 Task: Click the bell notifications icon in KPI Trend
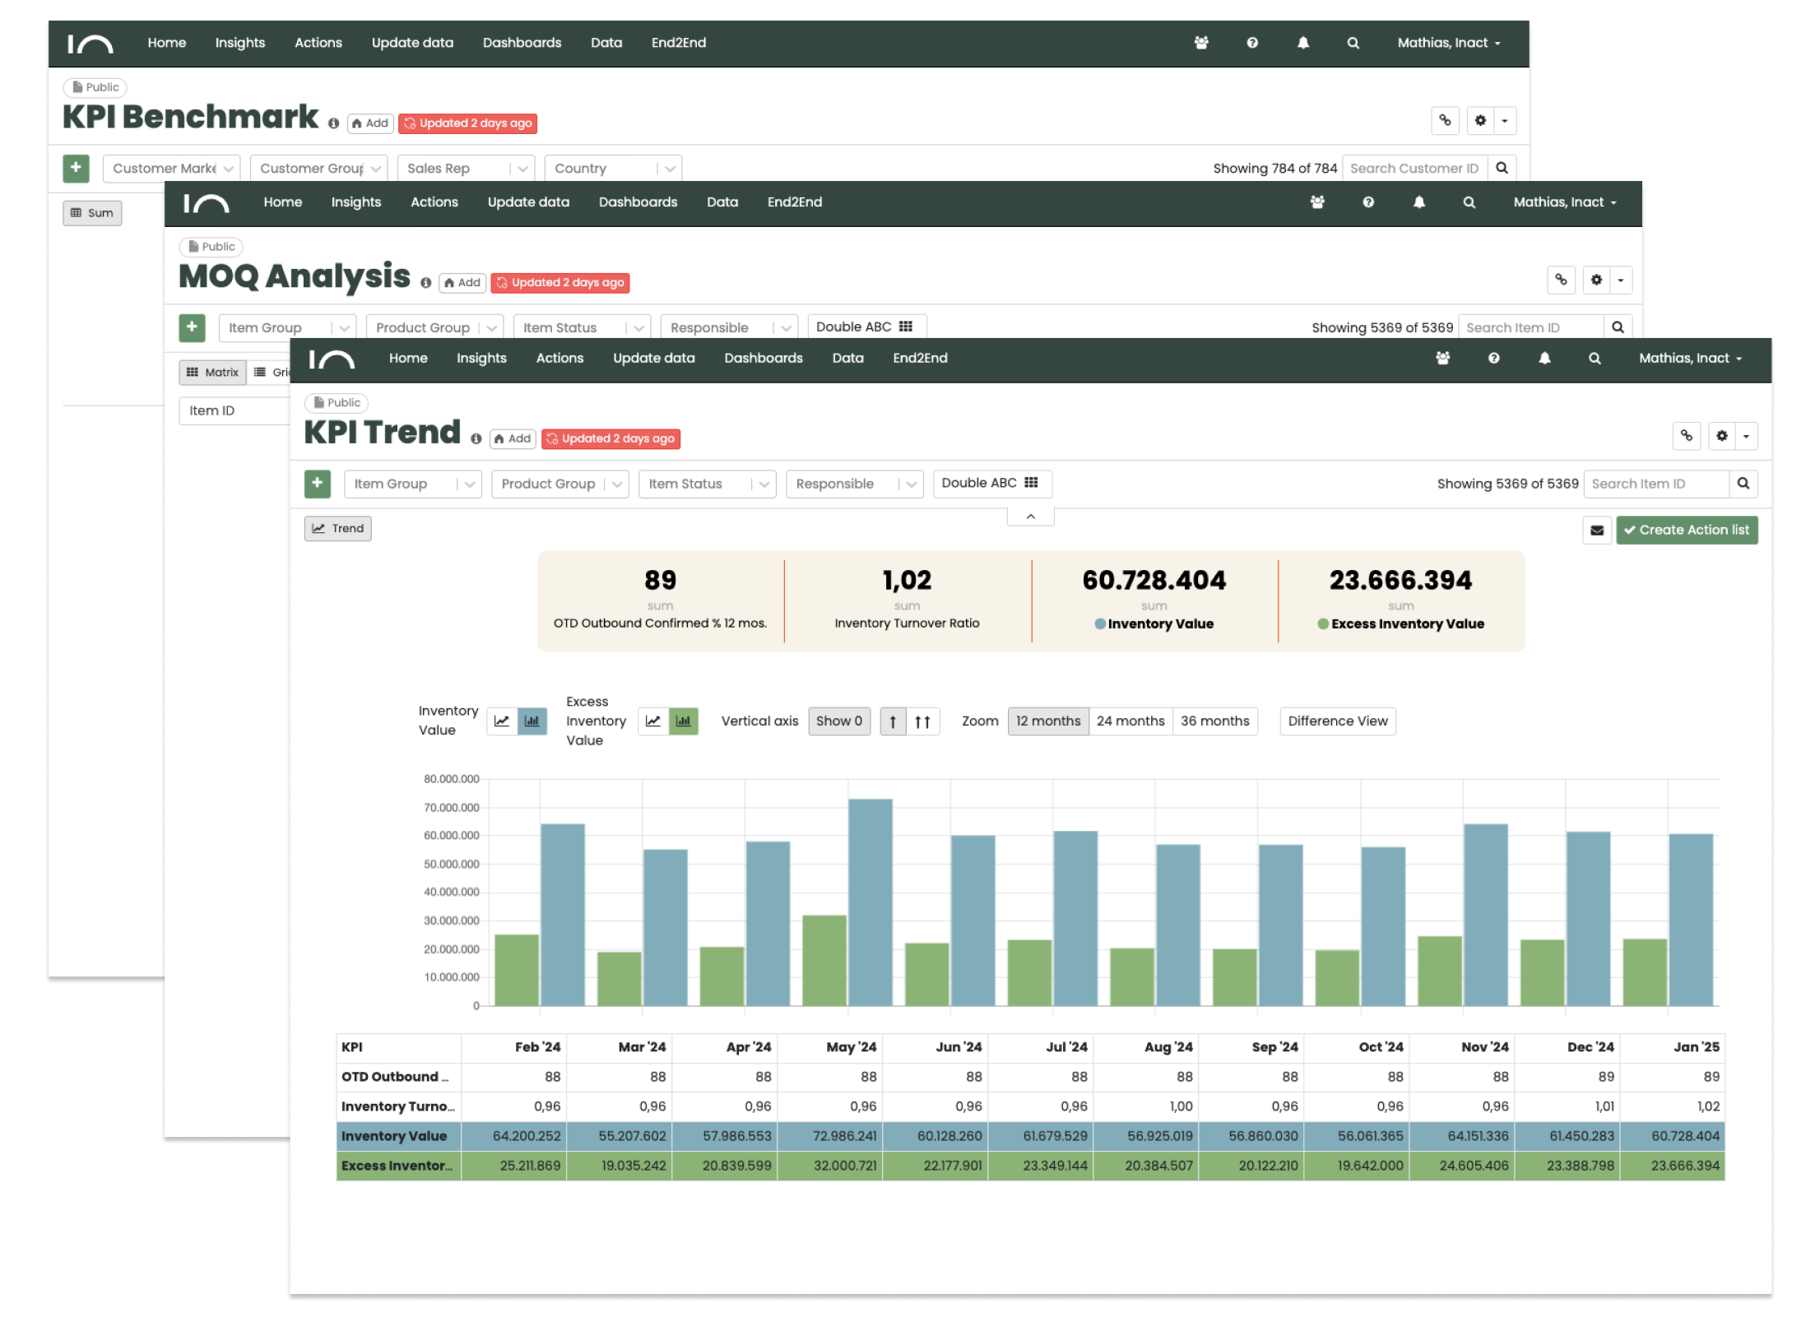click(1544, 359)
